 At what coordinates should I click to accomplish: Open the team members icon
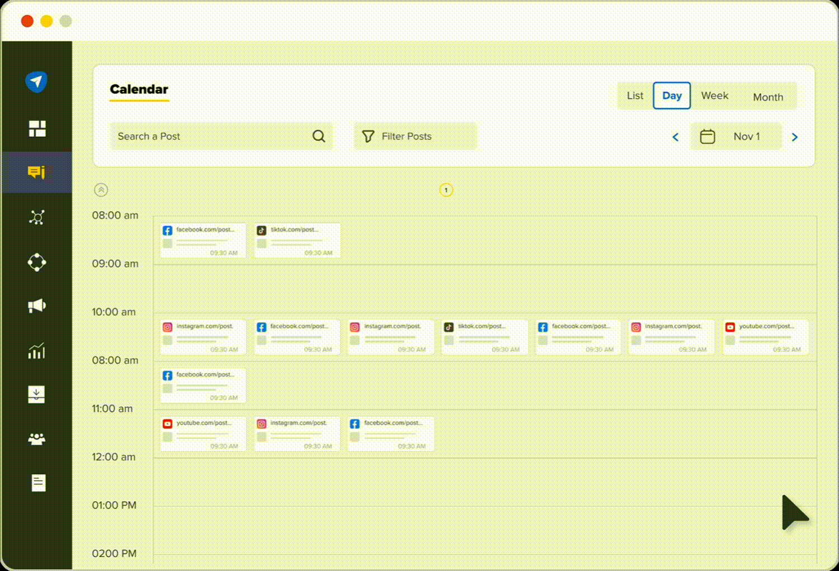pos(37,439)
